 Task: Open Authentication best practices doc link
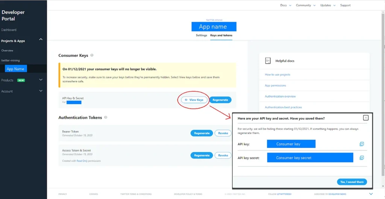pyautogui.click(x=283, y=107)
